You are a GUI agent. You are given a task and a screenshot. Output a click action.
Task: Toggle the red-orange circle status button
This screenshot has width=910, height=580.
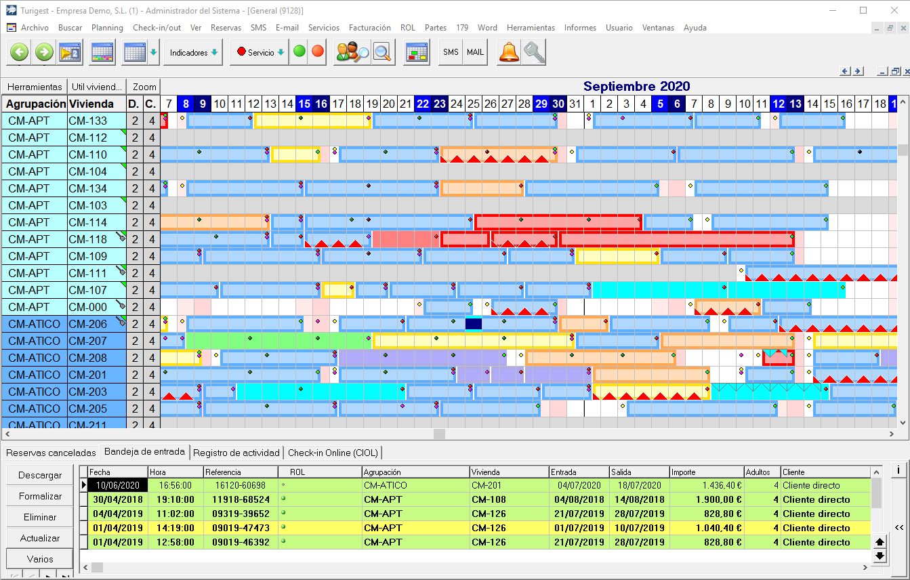317,52
